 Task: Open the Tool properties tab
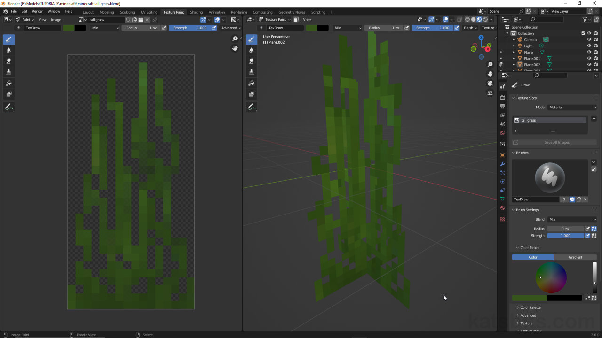coord(502,86)
